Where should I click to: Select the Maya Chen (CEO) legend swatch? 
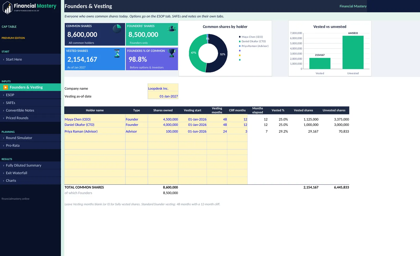(x=240, y=37)
